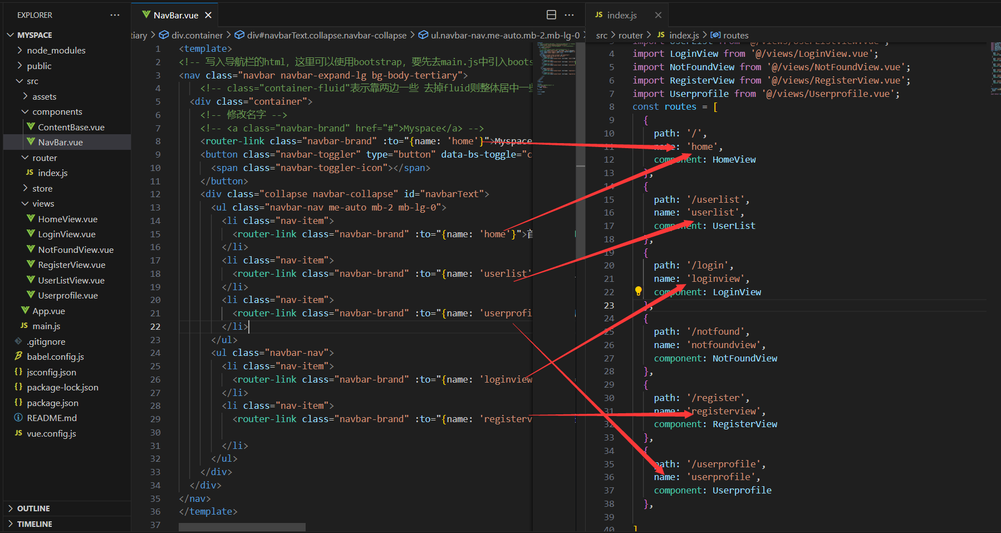Collapse the views folder
1001x533 pixels.
pos(26,203)
